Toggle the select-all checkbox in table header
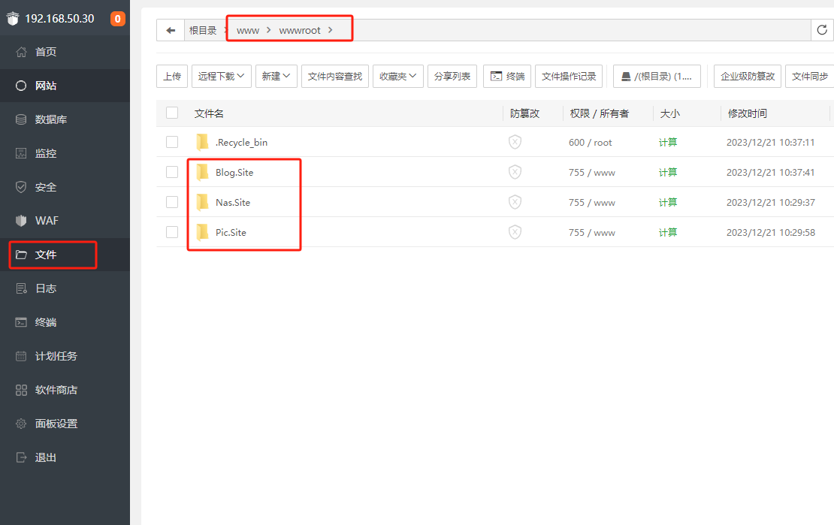 [x=172, y=113]
